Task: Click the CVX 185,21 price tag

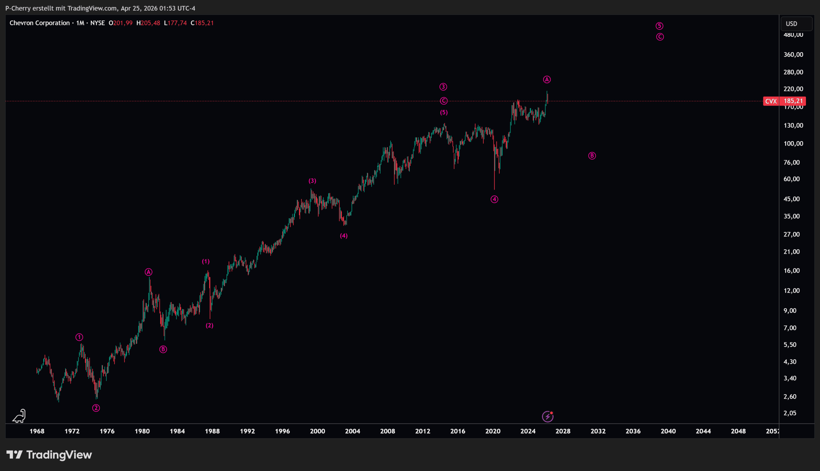Action: point(784,101)
